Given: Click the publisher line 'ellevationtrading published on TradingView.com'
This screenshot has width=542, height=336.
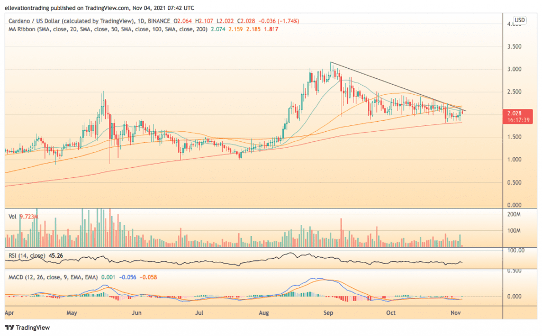Looking at the screenshot, I should coord(66,7).
